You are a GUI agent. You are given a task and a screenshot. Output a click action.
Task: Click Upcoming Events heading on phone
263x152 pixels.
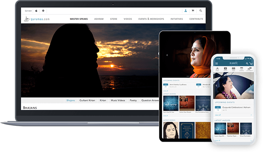pos(225,102)
